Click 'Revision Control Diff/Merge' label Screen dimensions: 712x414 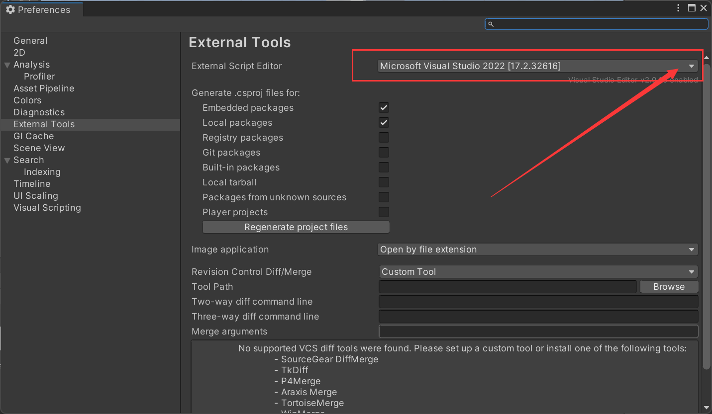click(251, 272)
